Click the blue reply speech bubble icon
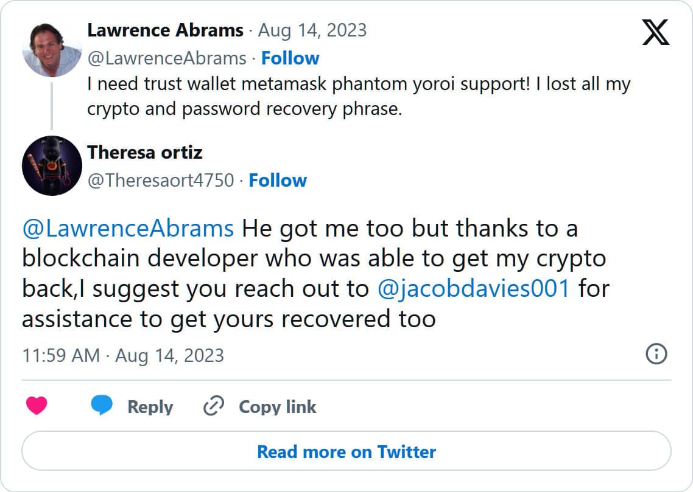The width and height of the screenshot is (693, 492). click(x=102, y=406)
